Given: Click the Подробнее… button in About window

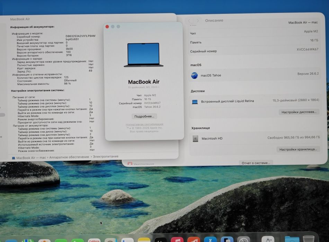Looking at the screenshot, I should point(144,116).
